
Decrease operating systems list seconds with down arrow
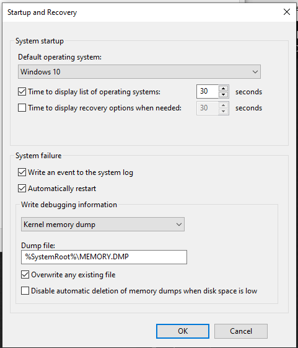(223, 94)
